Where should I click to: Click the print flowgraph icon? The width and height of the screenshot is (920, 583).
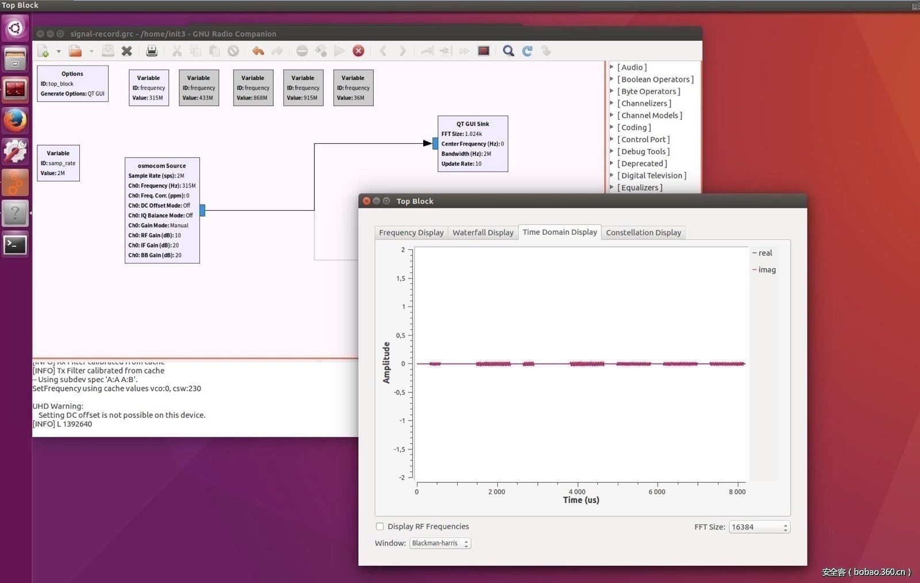(152, 51)
